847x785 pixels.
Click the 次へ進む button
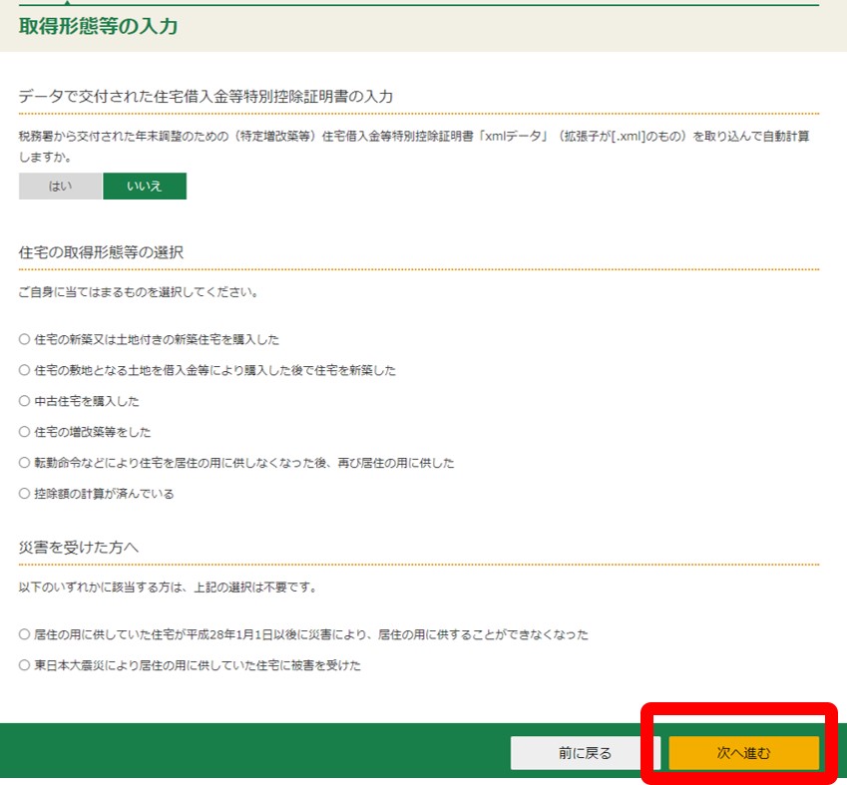(744, 753)
